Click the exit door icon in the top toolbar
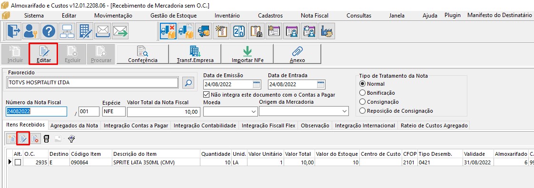534x188 pixels. pyautogui.click(x=14, y=32)
